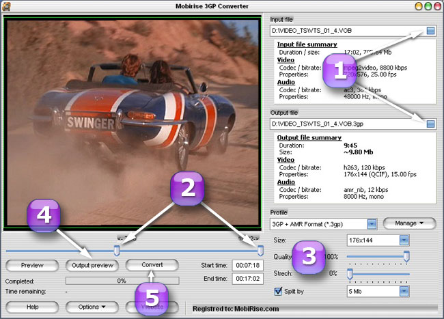
Task: Click the video preview frame
Action: click(133, 122)
